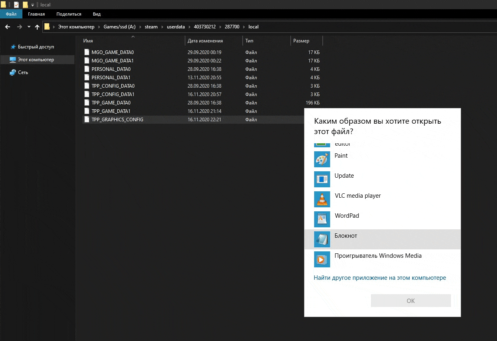497x341 pixels.
Task: Click folder icon in address bar
Action: click(47, 27)
